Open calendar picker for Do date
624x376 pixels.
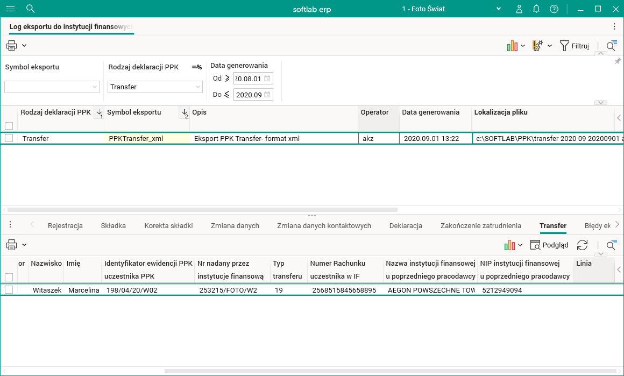click(x=267, y=95)
